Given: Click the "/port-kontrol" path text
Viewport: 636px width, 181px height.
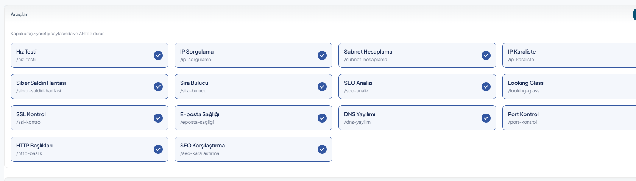Looking at the screenshot, I should 522,122.
